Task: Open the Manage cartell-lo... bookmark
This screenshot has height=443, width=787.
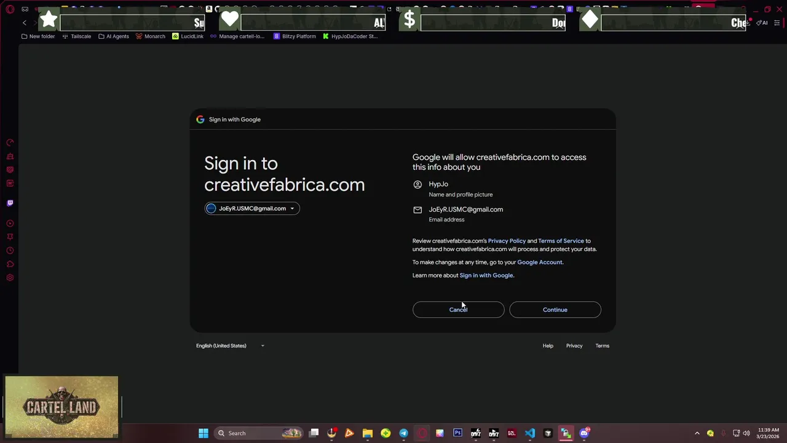Action: pyautogui.click(x=237, y=36)
